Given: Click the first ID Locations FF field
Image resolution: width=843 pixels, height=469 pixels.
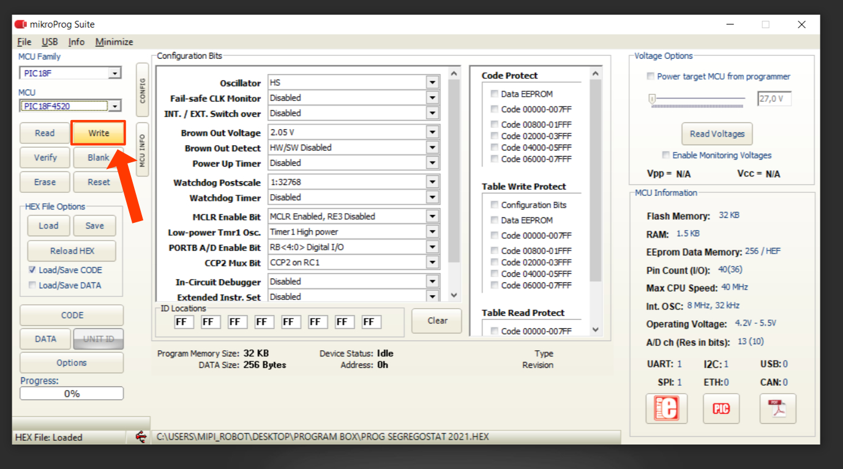Looking at the screenshot, I should coord(184,322).
